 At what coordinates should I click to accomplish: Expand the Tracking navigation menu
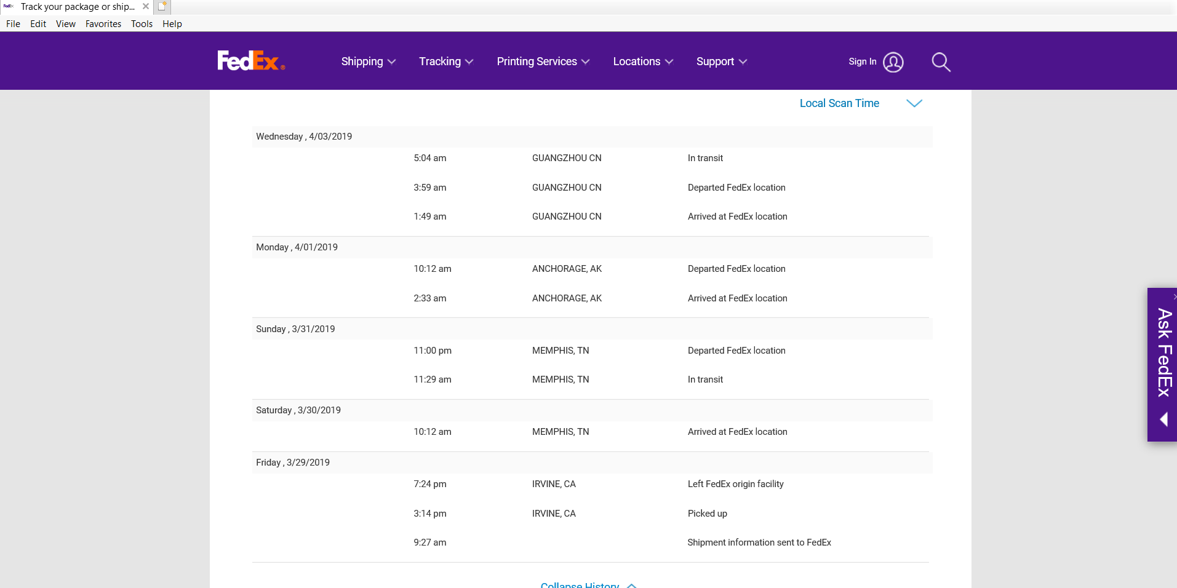tap(445, 62)
